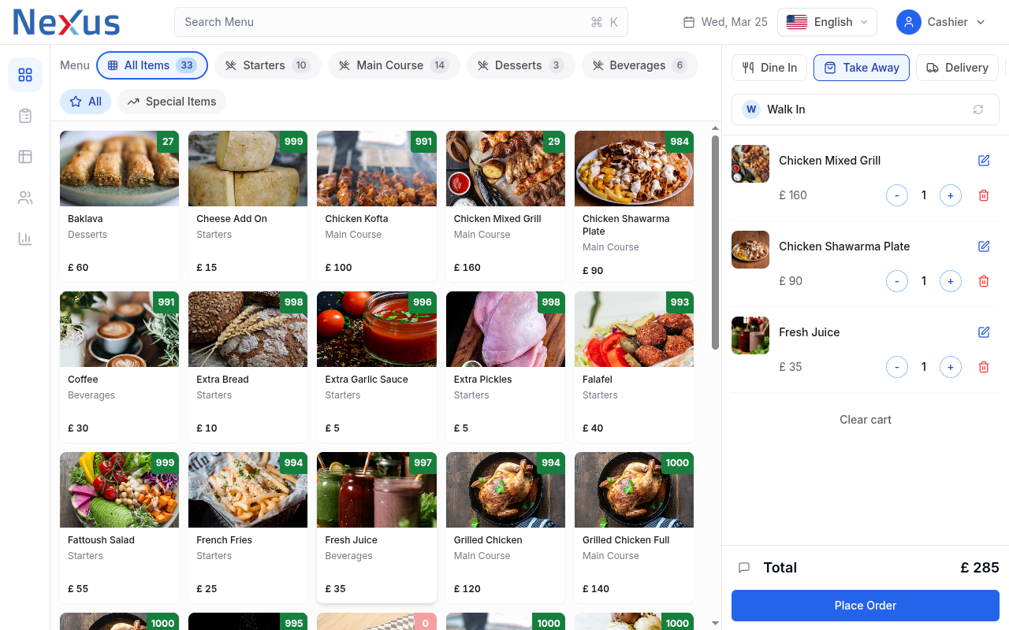The height and width of the screenshot is (630, 1009).
Task: Click the Wed, Mar 25 date text
Action: tap(735, 22)
